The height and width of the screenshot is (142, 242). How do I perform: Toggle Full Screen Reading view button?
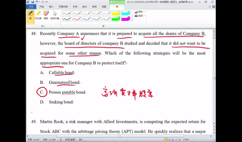pos(169,140)
